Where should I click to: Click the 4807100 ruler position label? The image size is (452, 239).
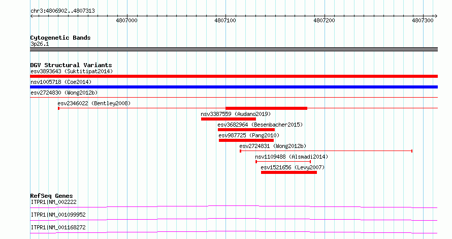click(225, 20)
